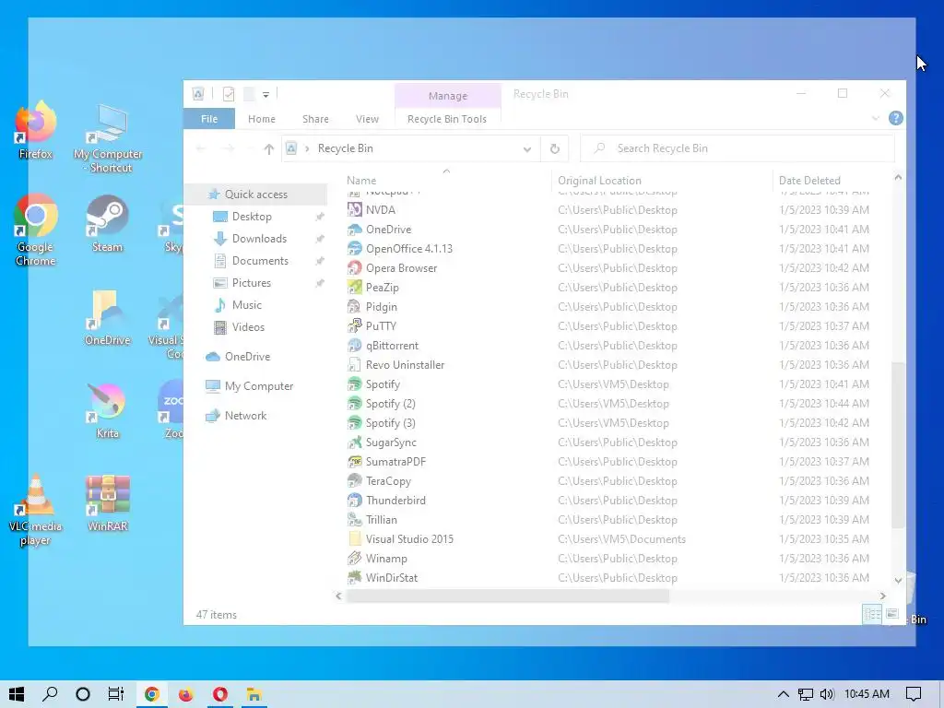944x708 pixels.
Task: Open Downloads in Quick access
Action: (259, 239)
